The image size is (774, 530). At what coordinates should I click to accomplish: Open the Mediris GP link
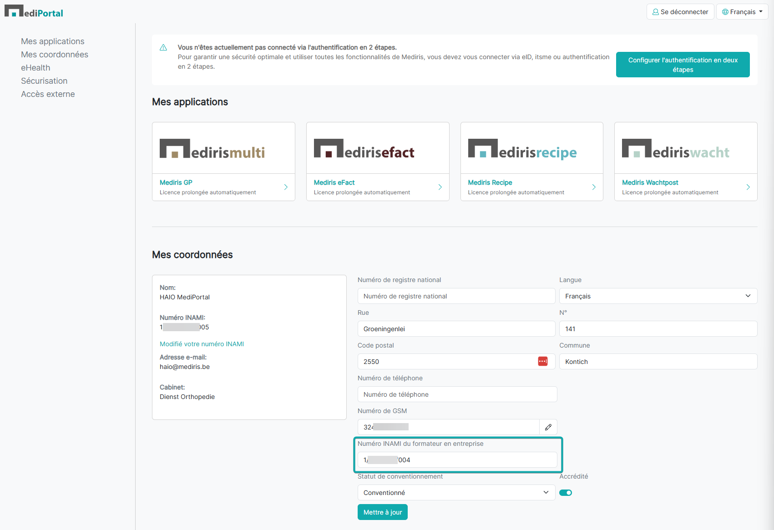[176, 182]
